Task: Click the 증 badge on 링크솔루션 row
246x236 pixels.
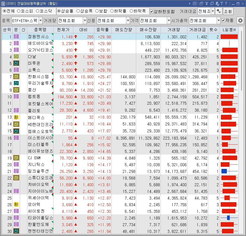Action: click(x=16, y=171)
